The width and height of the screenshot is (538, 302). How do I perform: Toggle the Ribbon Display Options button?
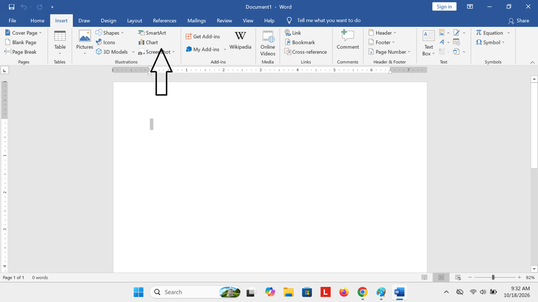(470, 7)
